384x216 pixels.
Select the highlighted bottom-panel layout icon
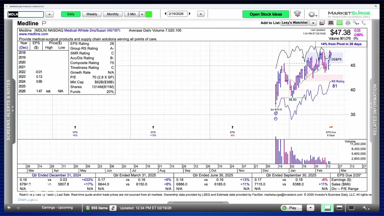click(x=327, y=208)
